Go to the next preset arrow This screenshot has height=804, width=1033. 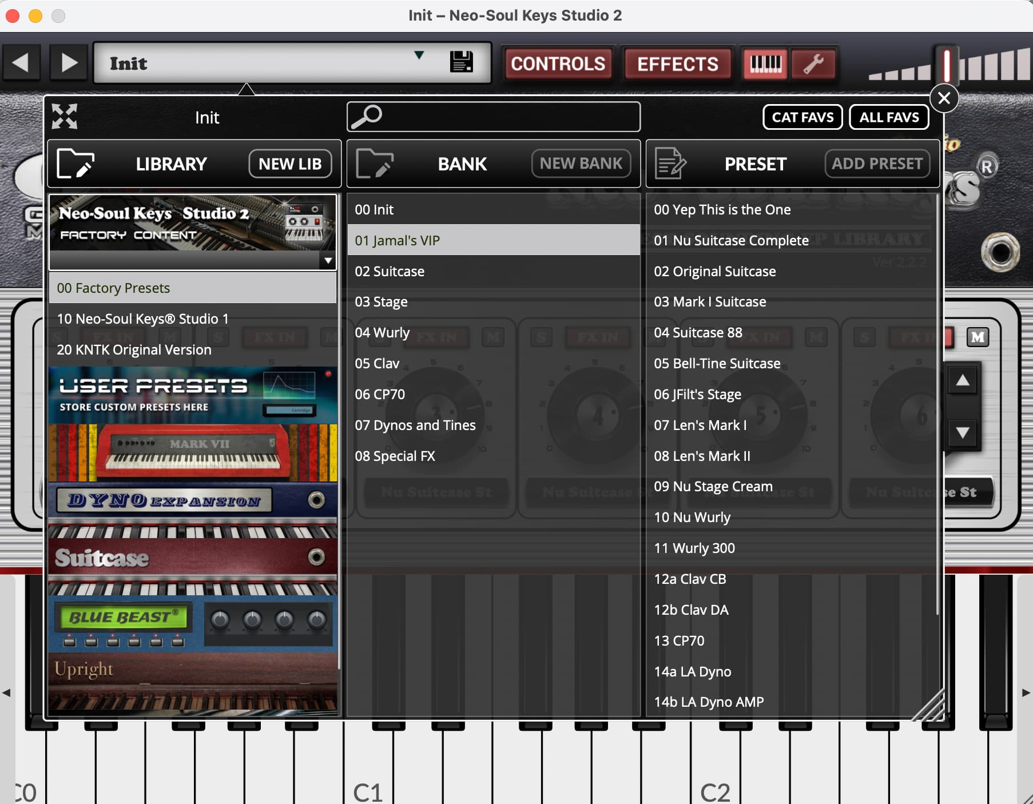pyautogui.click(x=69, y=62)
